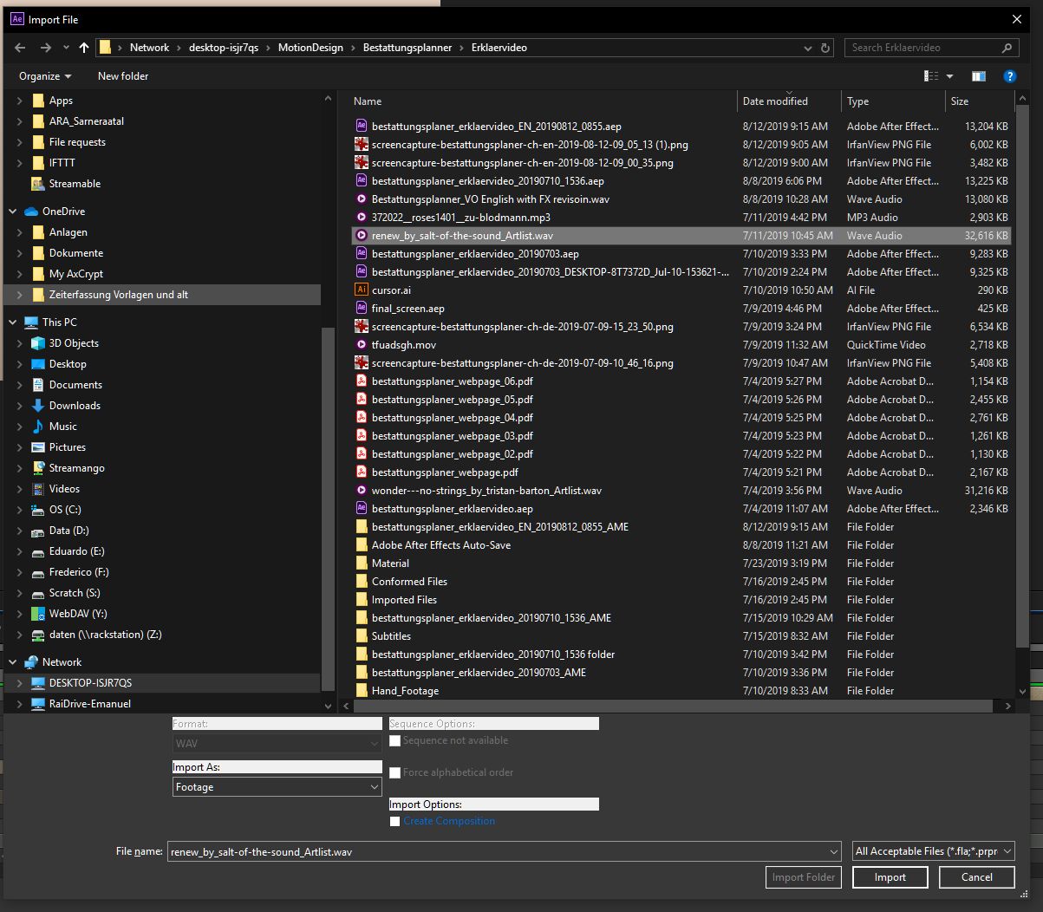Open the change-view dropdown arrow
The image size is (1043, 912).
pyautogui.click(x=949, y=76)
